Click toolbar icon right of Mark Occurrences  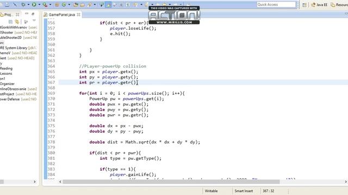[x=115, y=4]
